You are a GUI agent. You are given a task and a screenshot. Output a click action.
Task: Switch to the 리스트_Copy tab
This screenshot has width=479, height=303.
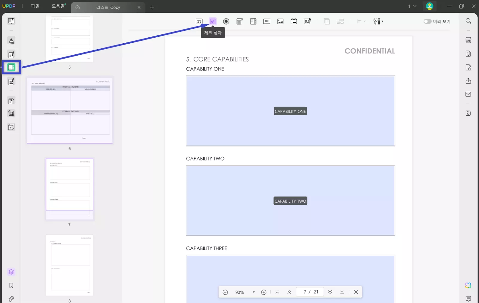pos(108,7)
